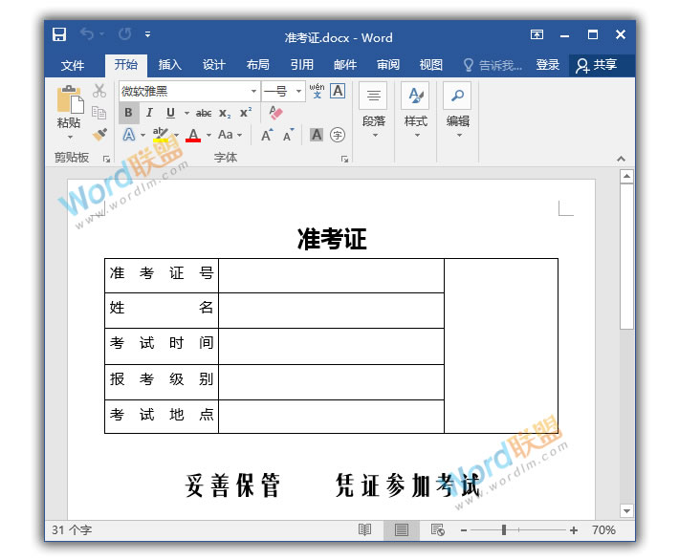Click the Save icon in the title bar
Image resolution: width=679 pixels, height=560 pixels.
click(x=59, y=35)
